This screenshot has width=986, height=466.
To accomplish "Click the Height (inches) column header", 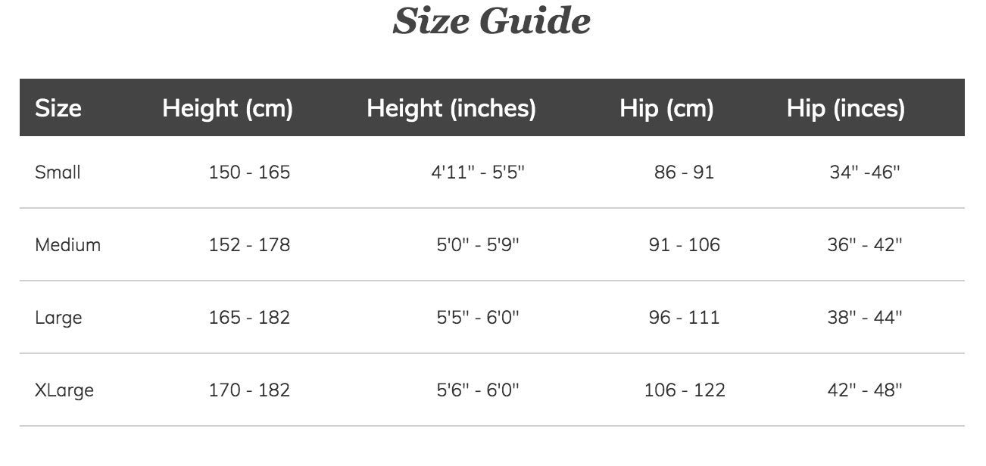I will [x=451, y=108].
